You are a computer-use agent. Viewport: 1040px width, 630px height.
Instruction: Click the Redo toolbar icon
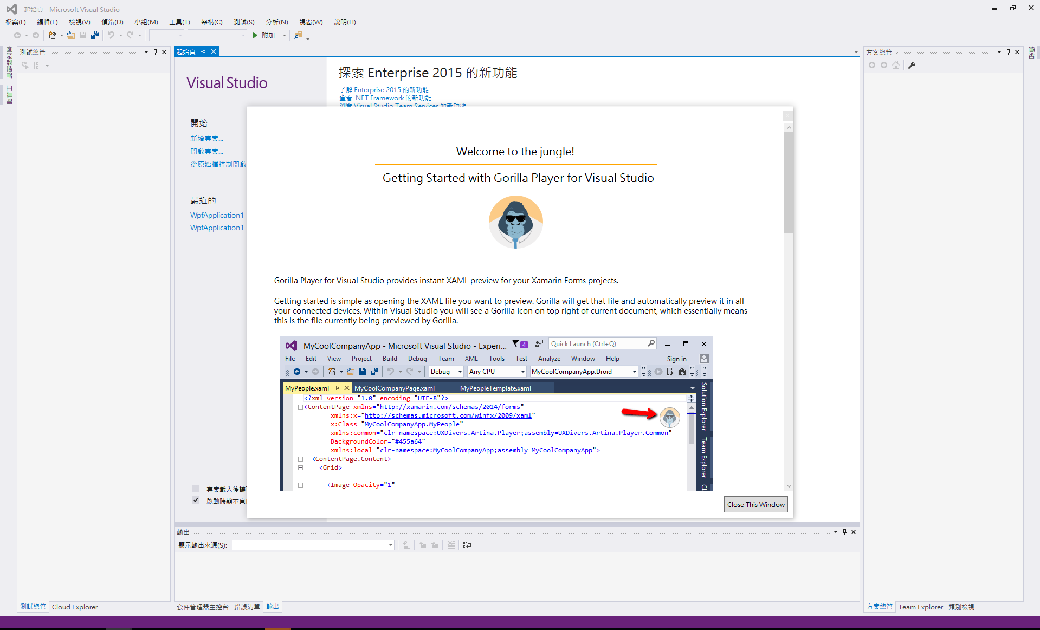pos(130,35)
